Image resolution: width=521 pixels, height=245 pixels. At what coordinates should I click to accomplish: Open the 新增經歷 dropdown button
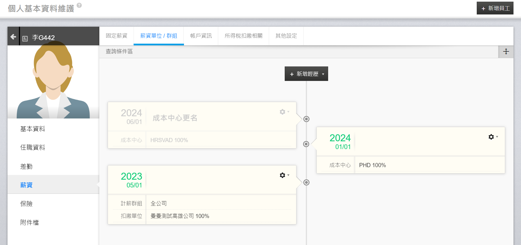pos(306,74)
